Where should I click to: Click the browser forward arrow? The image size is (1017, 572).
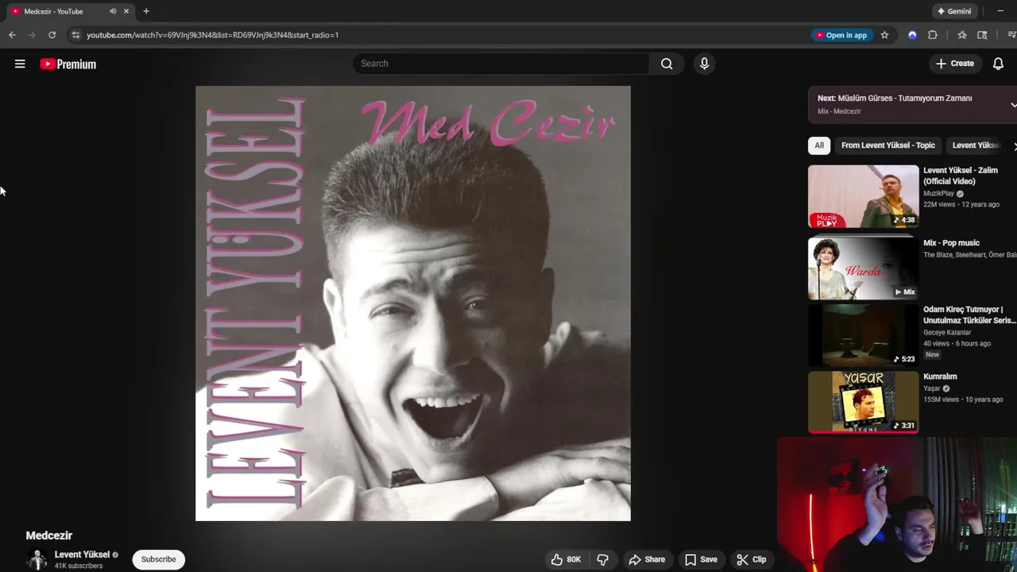coord(32,35)
